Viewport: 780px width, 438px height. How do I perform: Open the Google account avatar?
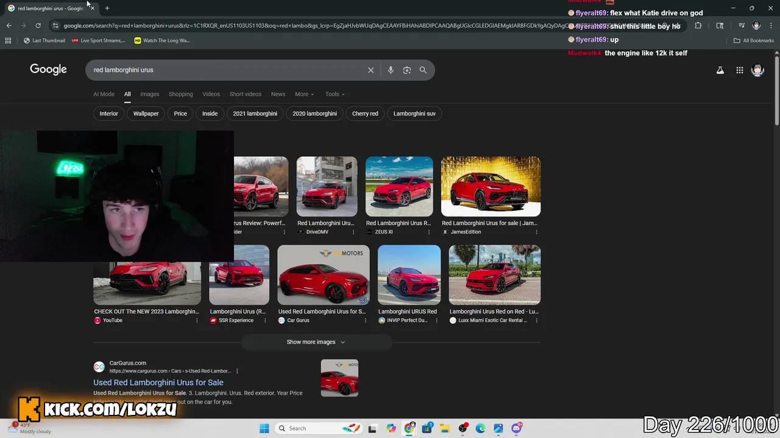(x=757, y=70)
